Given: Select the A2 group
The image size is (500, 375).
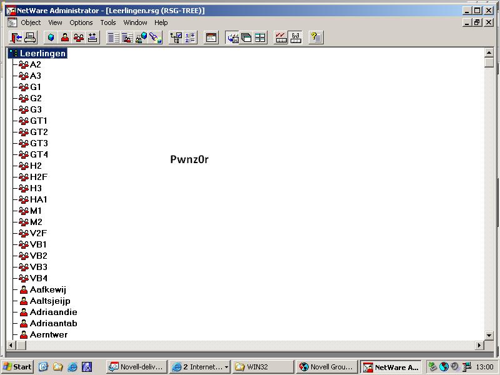Looking at the screenshot, I should [x=36, y=65].
